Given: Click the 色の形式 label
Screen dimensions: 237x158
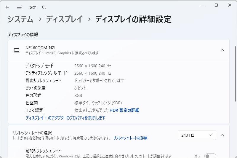Looking at the screenshot, I should pyautogui.click(x=33, y=95).
